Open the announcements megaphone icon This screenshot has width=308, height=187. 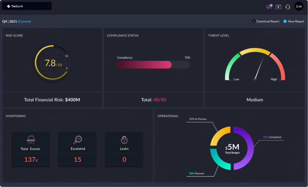(269, 7)
